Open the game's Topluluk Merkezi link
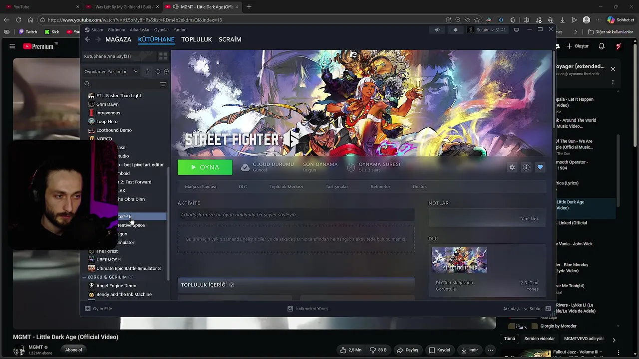639x359 pixels. [287, 186]
